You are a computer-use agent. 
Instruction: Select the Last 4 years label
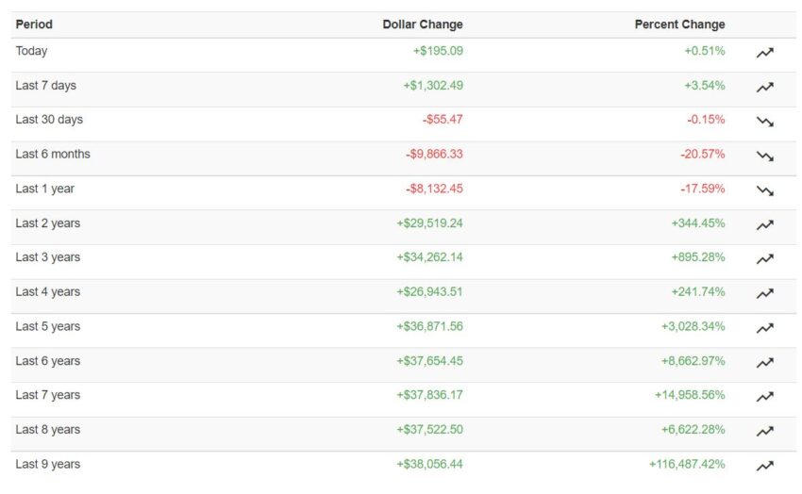[x=47, y=291]
